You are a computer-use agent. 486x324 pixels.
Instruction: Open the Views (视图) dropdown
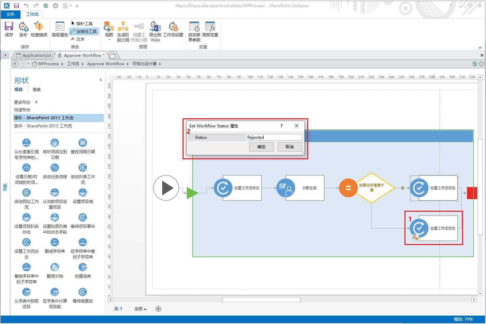[x=109, y=32]
